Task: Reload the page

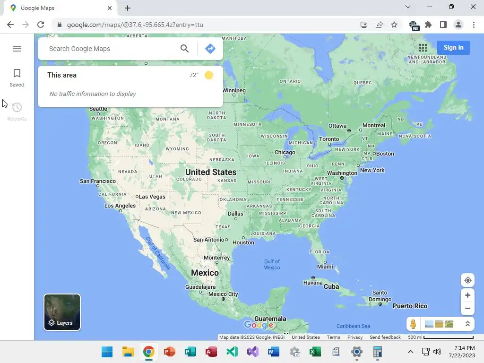Action: tap(41, 25)
